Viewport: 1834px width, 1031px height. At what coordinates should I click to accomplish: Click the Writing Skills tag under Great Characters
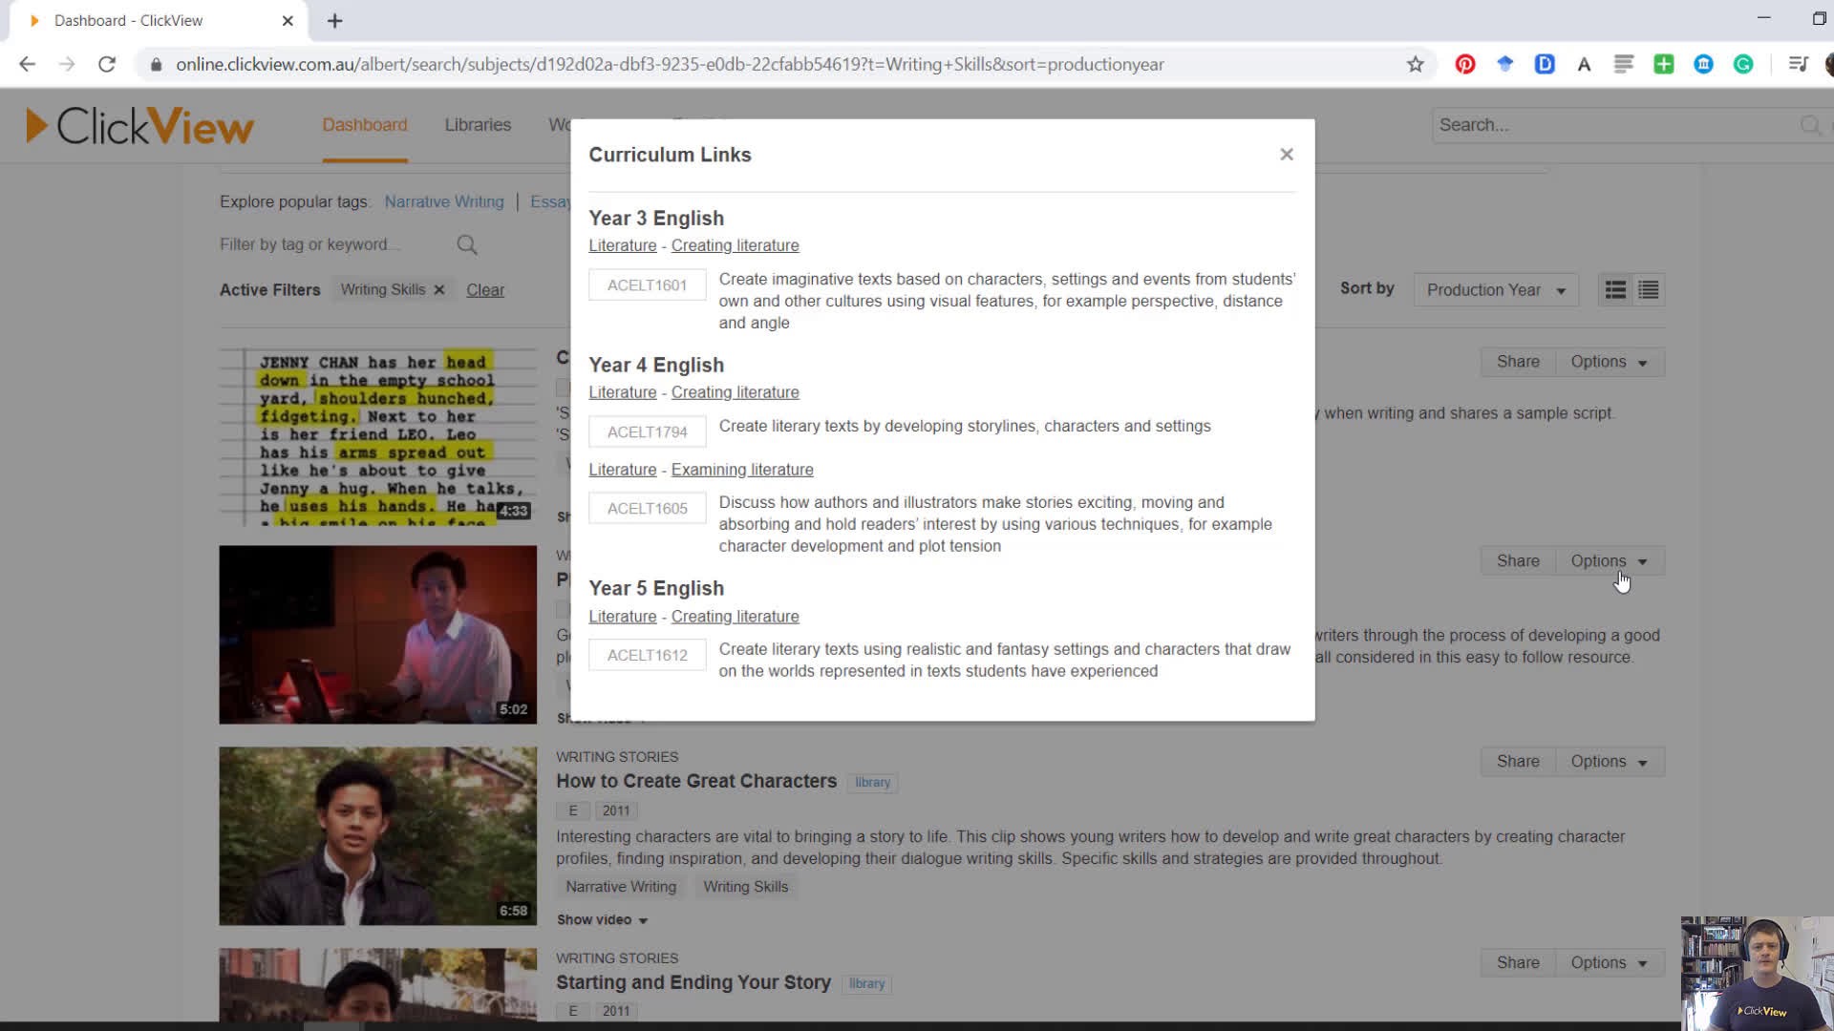746,887
